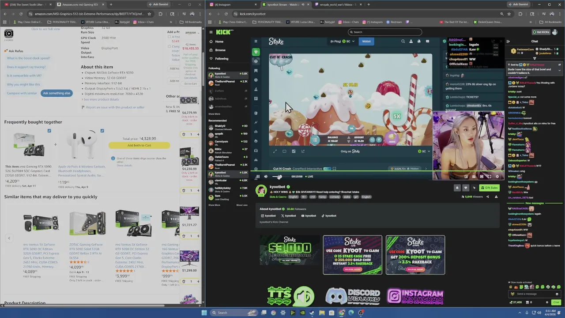The height and width of the screenshot is (318, 565).
Task: Click the Stake game fullscreen expand icon
Action: 275,151
